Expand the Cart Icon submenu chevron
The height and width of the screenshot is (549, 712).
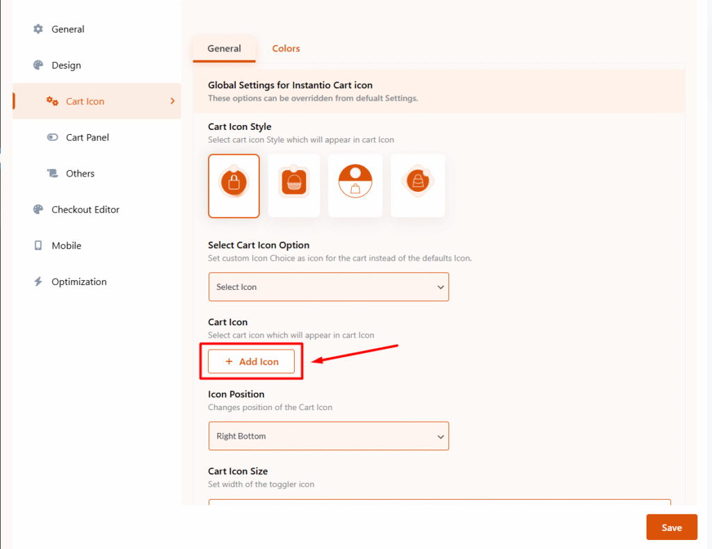[x=172, y=101]
